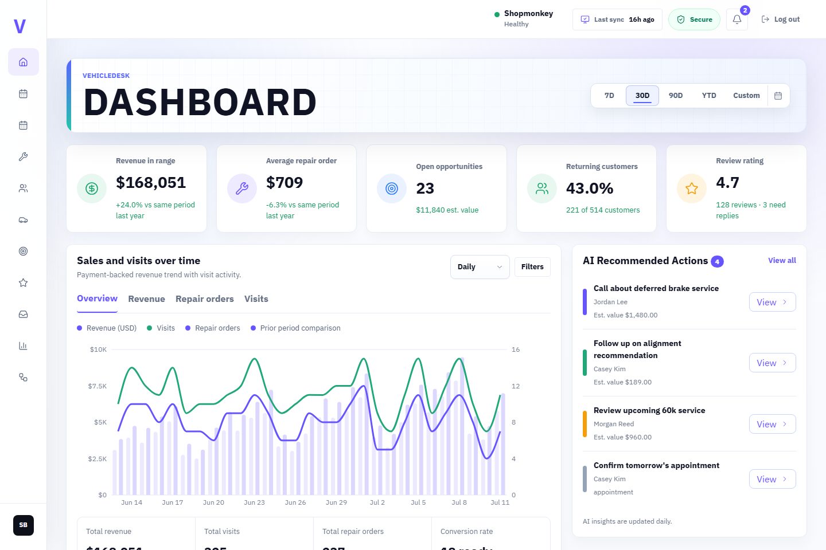Select the 30D date range
The height and width of the screenshot is (550, 826).
point(642,96)
